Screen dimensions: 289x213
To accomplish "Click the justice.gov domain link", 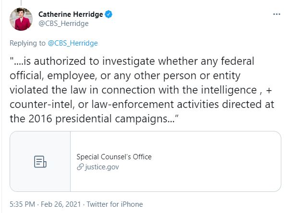I will (x=102, y=167).
